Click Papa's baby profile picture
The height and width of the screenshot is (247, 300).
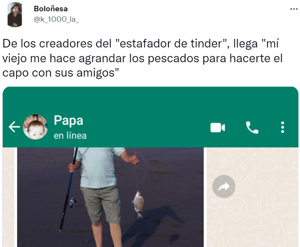coord(35,127)
